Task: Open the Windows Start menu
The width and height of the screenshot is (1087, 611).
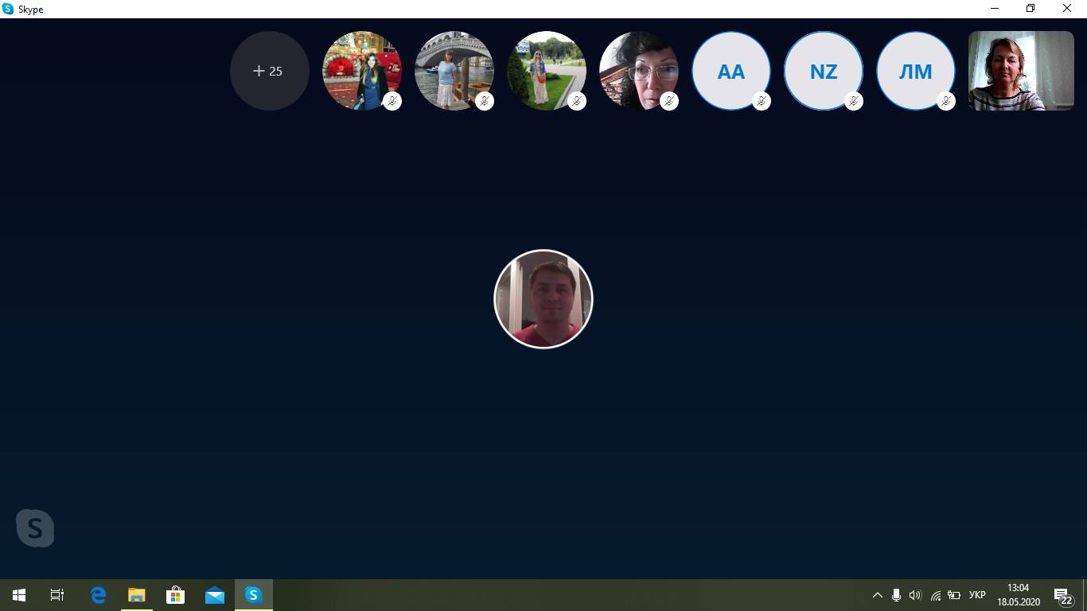Action: tap(19, 595)
